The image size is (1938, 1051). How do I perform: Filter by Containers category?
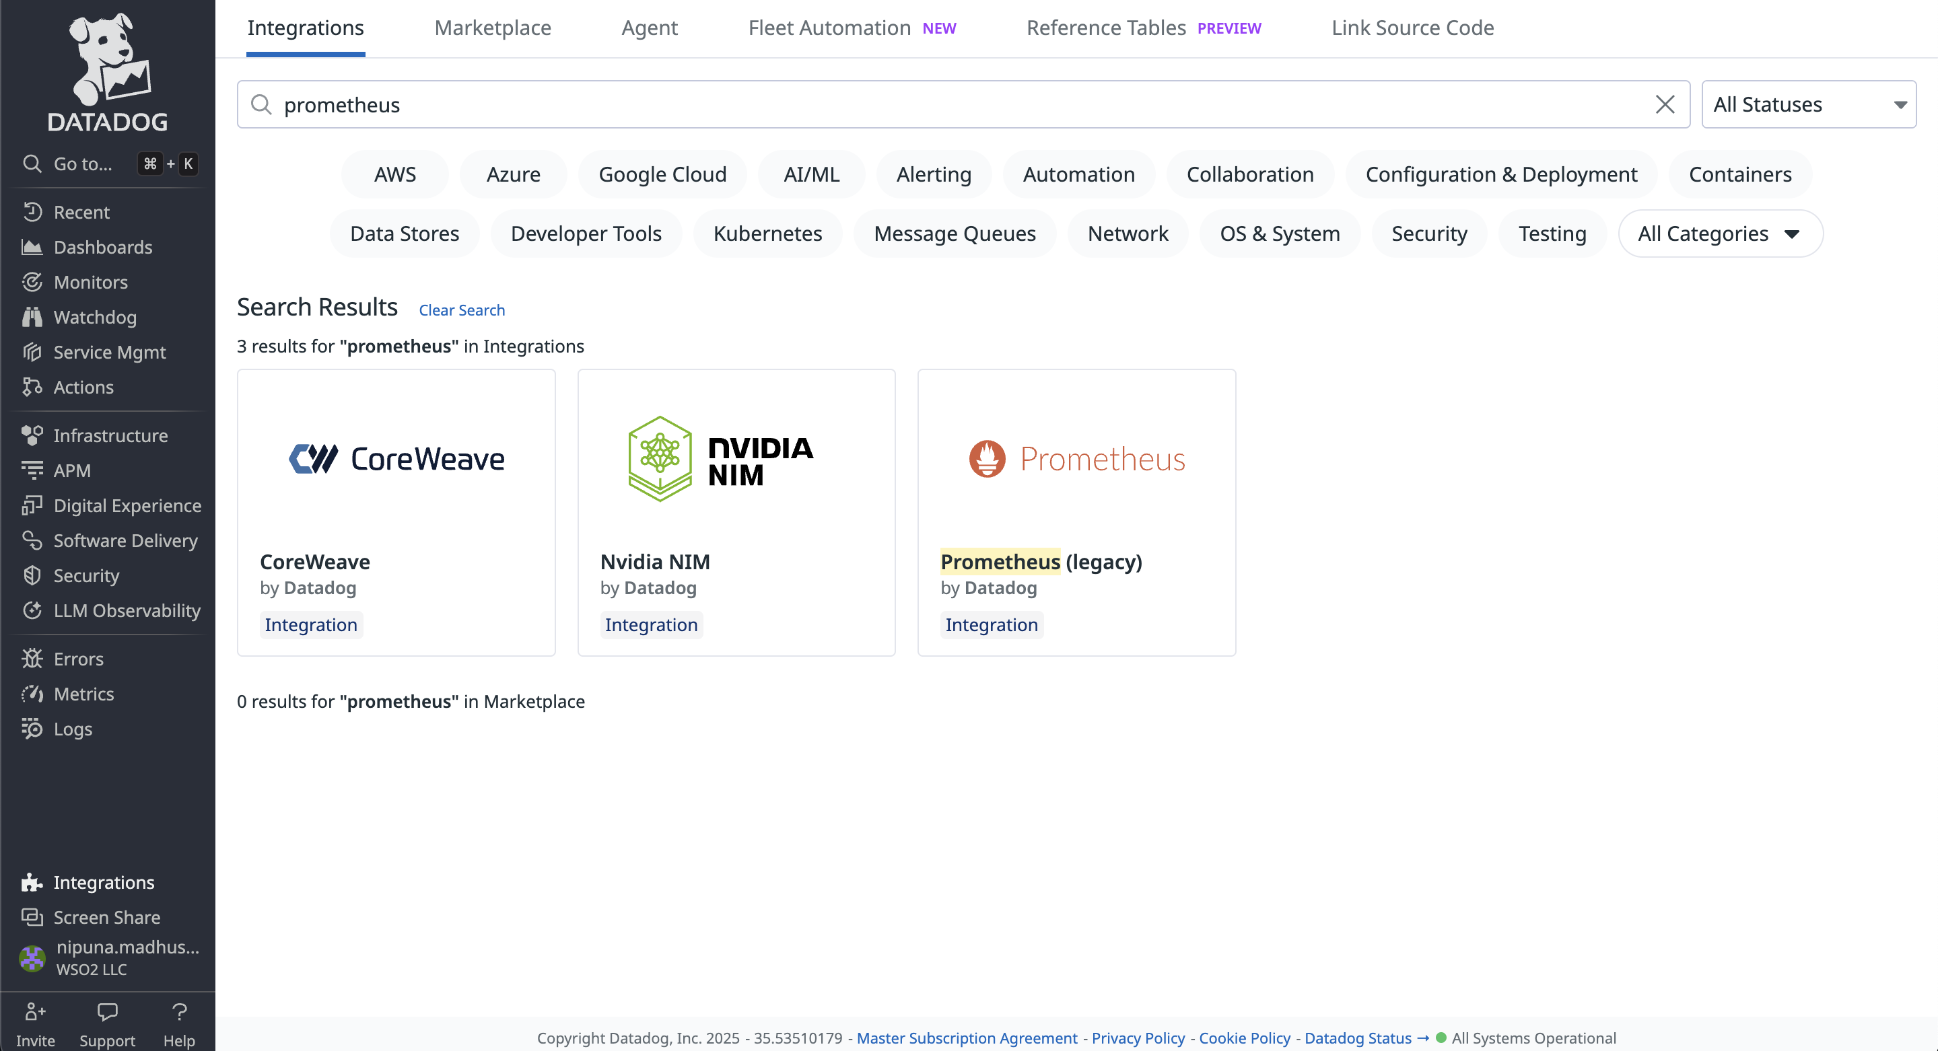pyautogui.click(x=1739, y=174)
